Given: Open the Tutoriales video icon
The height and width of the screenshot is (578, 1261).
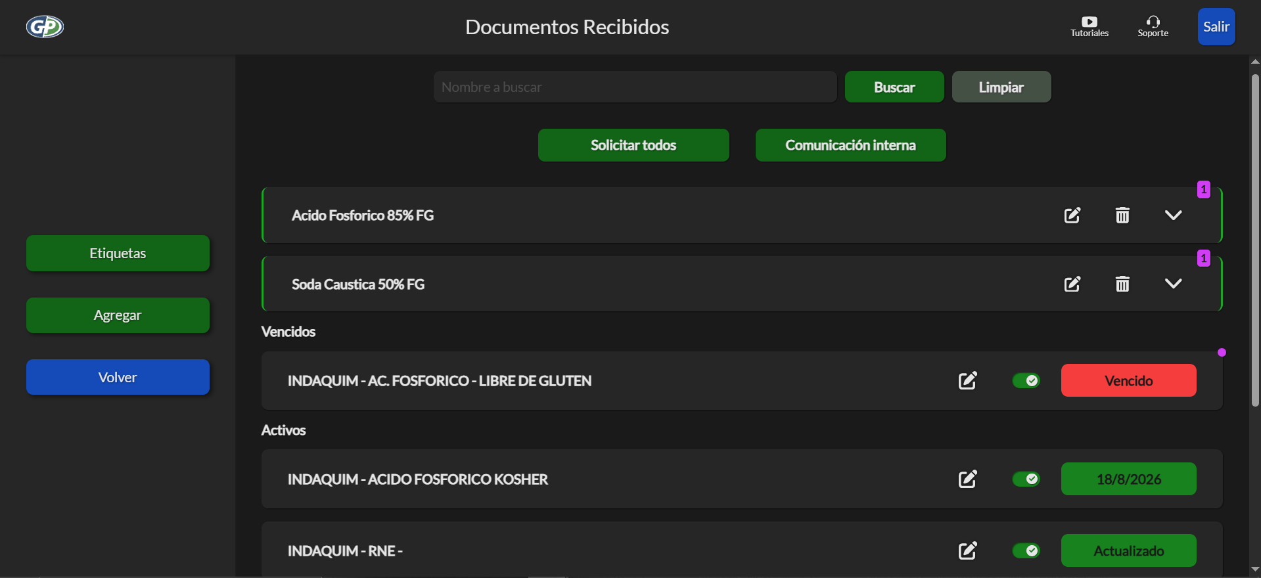Looking at the screenshot, I should coord(1089,22).
